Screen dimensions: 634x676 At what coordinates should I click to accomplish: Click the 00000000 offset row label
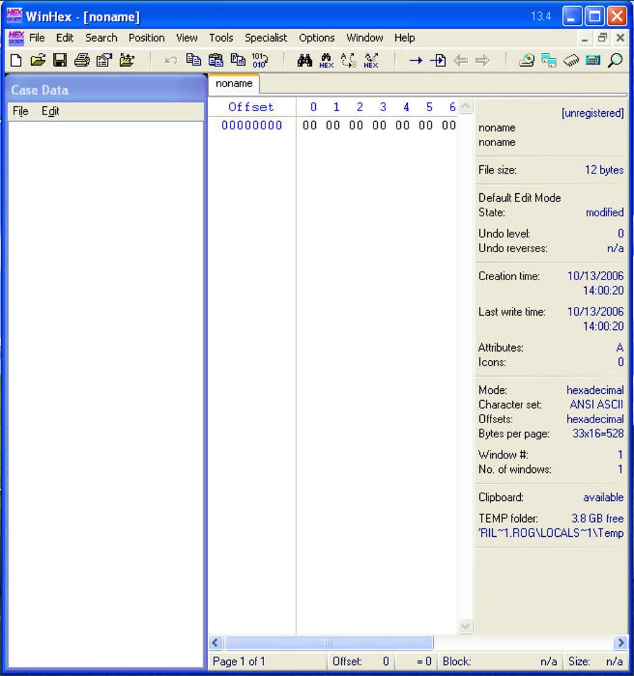click(252, 126)
